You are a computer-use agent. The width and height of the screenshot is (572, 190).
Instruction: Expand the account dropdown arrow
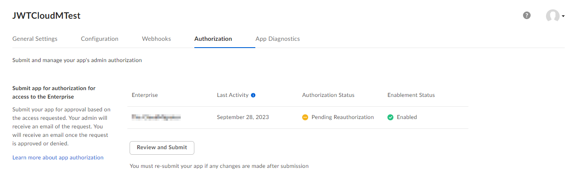coord(563,16)
